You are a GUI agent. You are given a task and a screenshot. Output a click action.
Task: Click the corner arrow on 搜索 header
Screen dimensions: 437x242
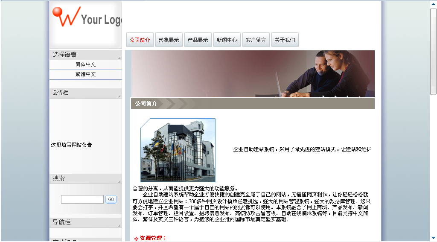pyautogui.click(x=119, y=181)
